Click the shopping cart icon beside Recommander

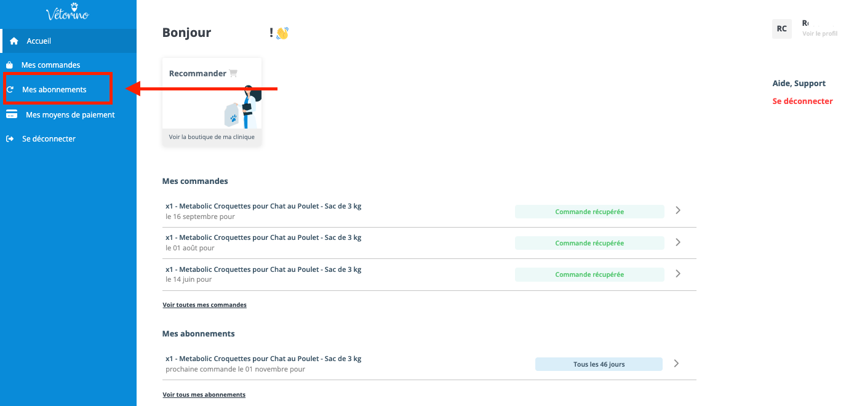pyautogui.click(x=233, y=73)
